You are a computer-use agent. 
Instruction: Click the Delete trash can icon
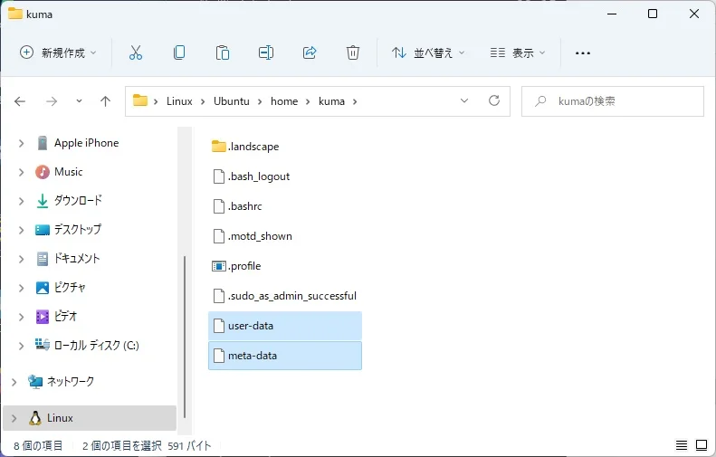[353, 52]
